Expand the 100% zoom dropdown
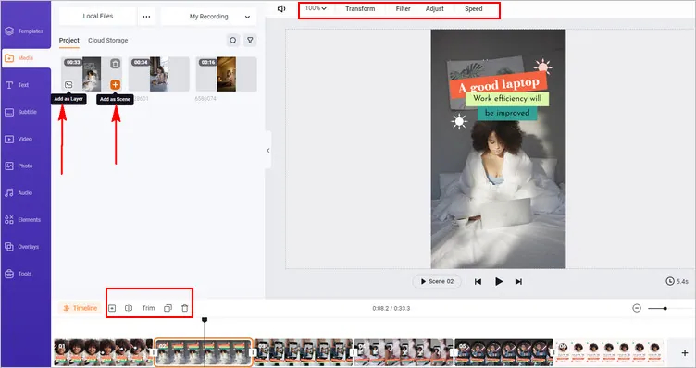The image size is (696, 368). point(316,8)
